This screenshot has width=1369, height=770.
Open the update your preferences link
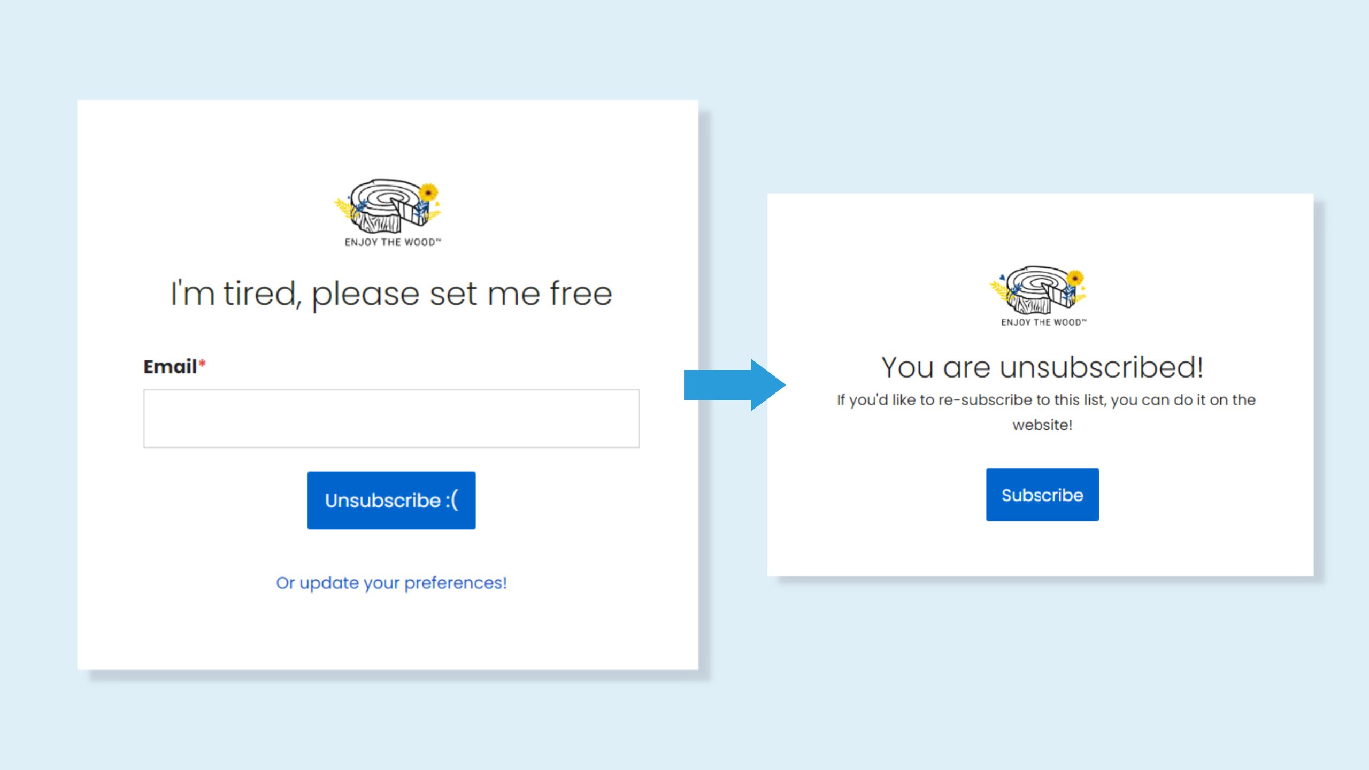(x=391, y=582)
